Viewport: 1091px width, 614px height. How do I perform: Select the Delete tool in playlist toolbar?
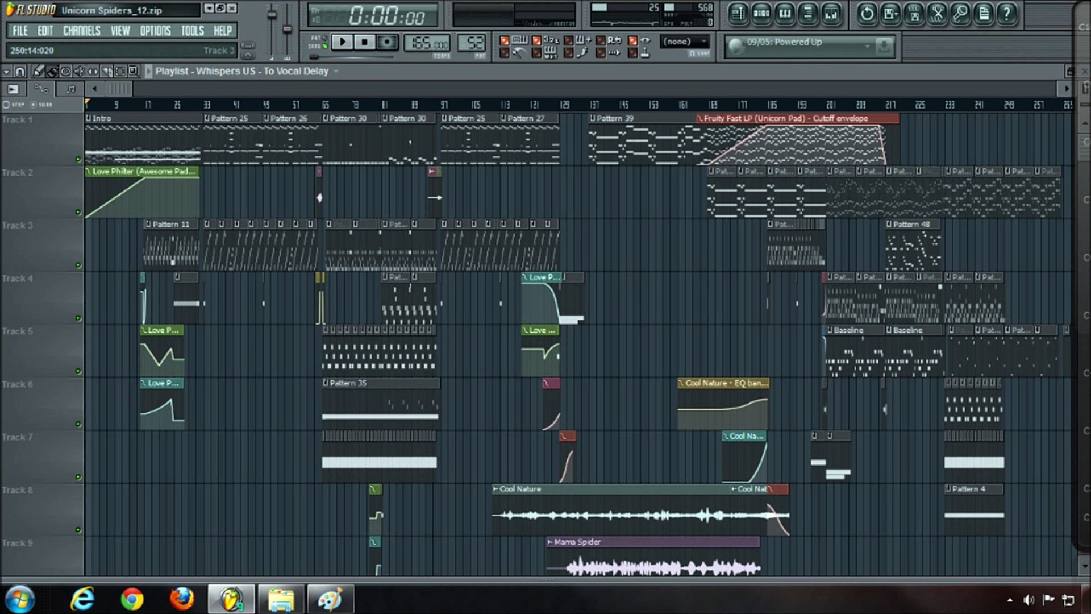coord(65,72)
